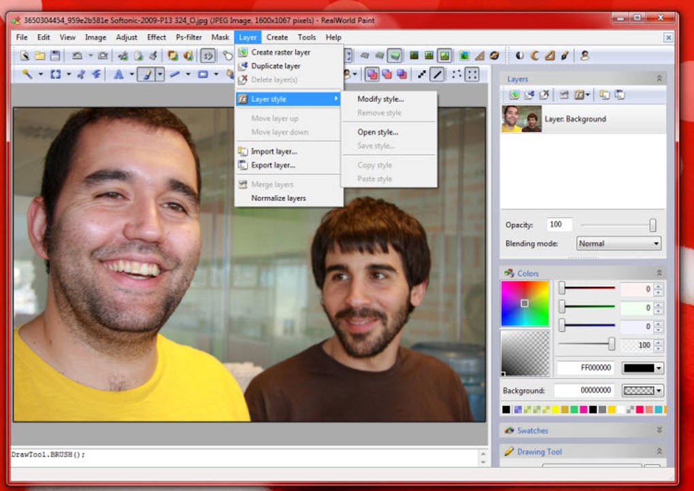Toggle the second overlapping-squares blend button

click(x=387, y=74)
